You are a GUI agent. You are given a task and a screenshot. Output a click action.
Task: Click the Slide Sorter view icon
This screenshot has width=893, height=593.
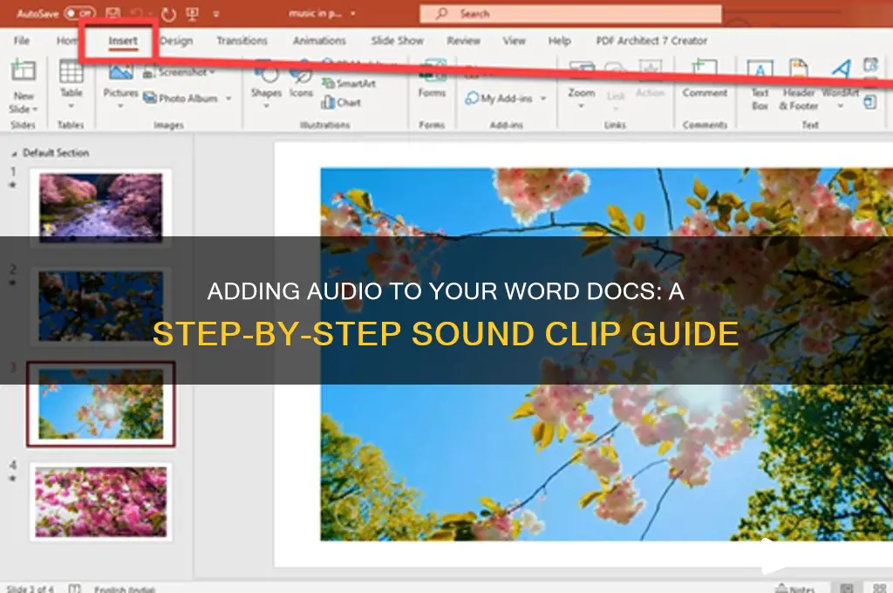pyautogui.click(x=879, y=588)
